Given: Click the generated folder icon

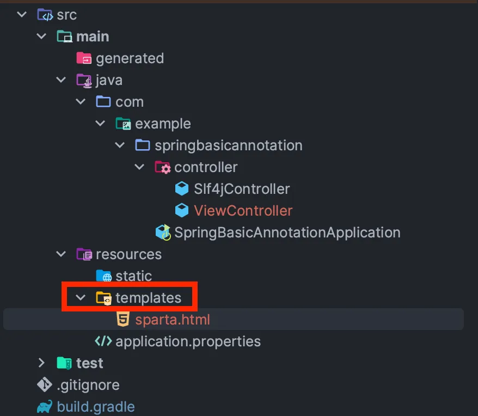Looking at the screenshot, I should click(84, 58).
